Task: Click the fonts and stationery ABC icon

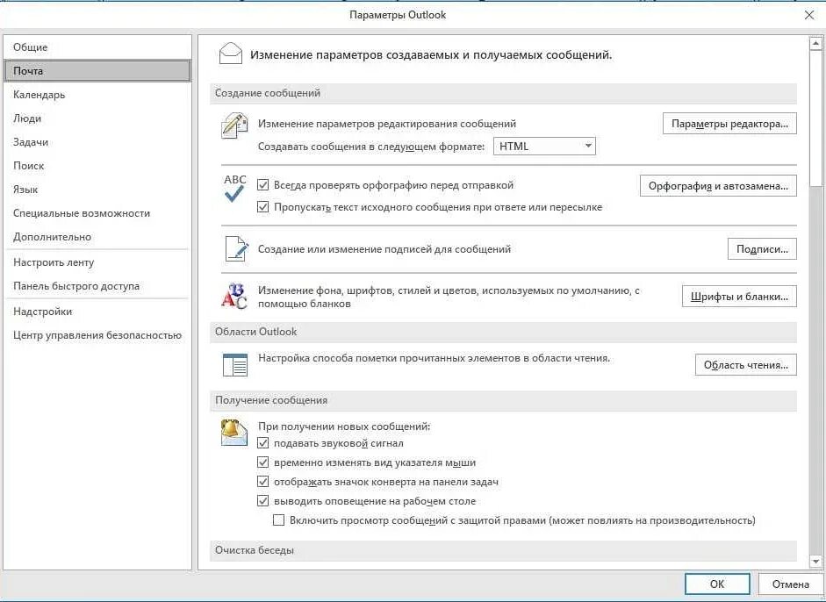Action: pyautogui.click(x=233, y=296)
